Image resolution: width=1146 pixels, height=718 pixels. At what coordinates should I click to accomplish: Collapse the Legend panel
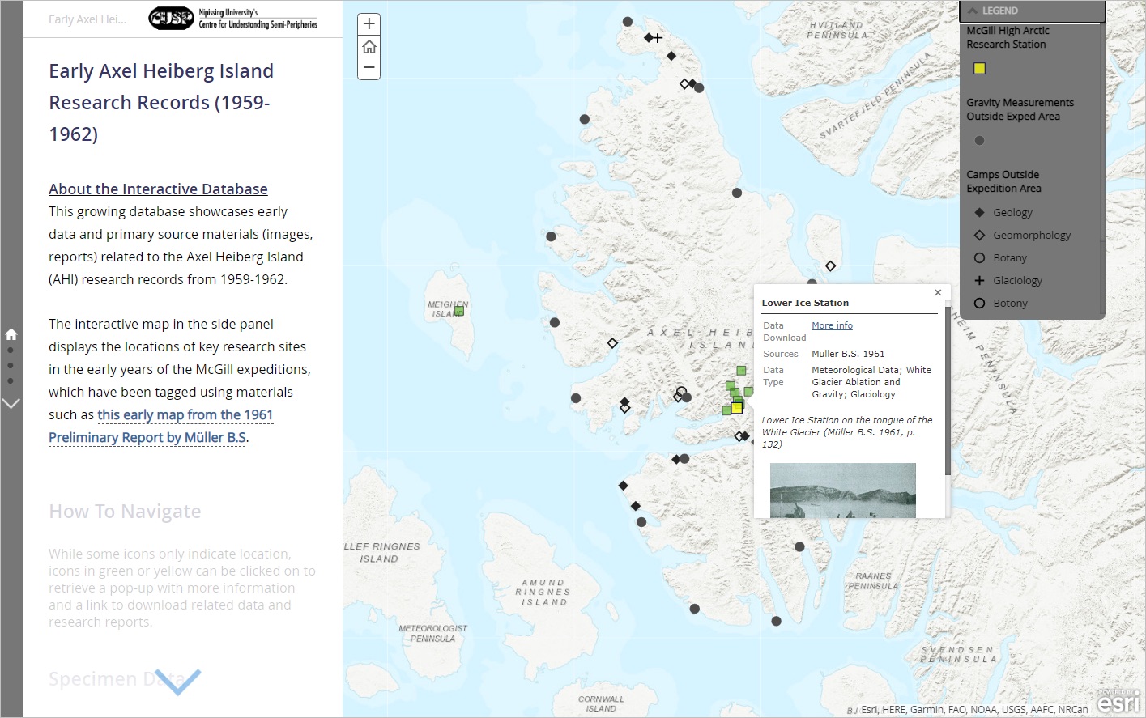(x=973, y=11)
